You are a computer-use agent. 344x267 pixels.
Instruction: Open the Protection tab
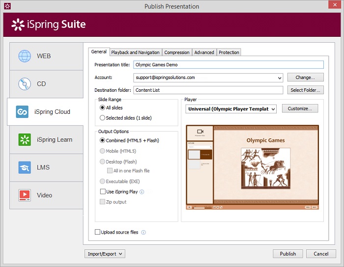tap(229, 53)
